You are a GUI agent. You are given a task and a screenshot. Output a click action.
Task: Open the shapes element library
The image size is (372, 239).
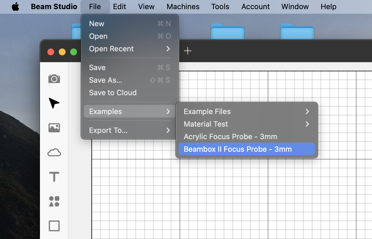click(54, 201)
